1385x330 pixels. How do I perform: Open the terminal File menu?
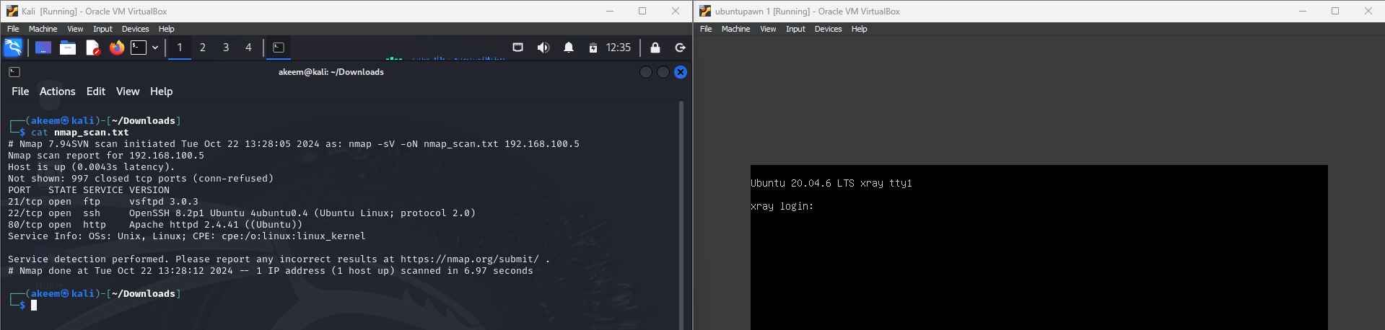tap(20, 92)
